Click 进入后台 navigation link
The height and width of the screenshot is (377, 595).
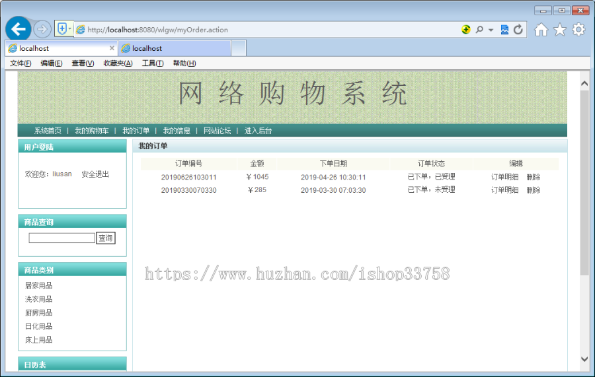click(x=258, y=131)
